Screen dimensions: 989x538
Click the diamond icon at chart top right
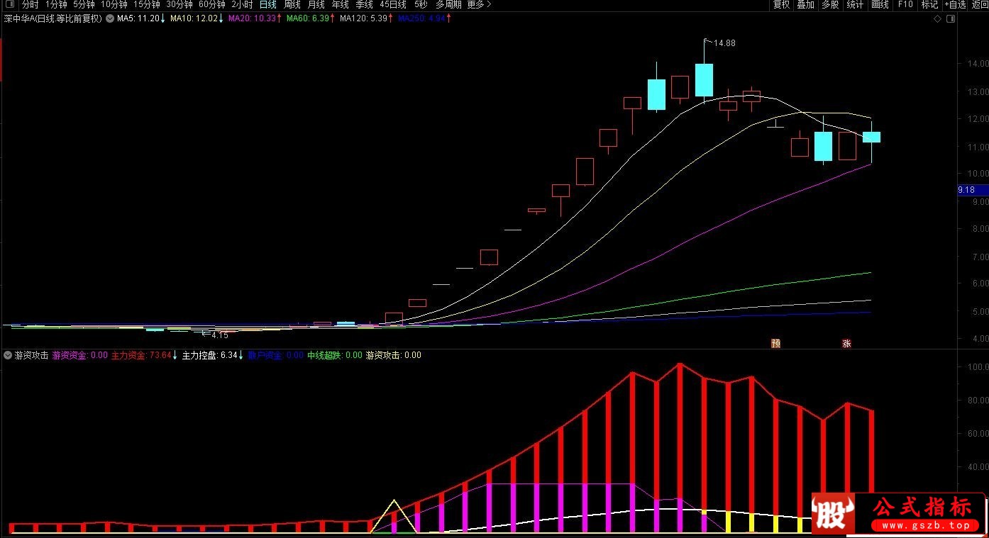[937, 18]
